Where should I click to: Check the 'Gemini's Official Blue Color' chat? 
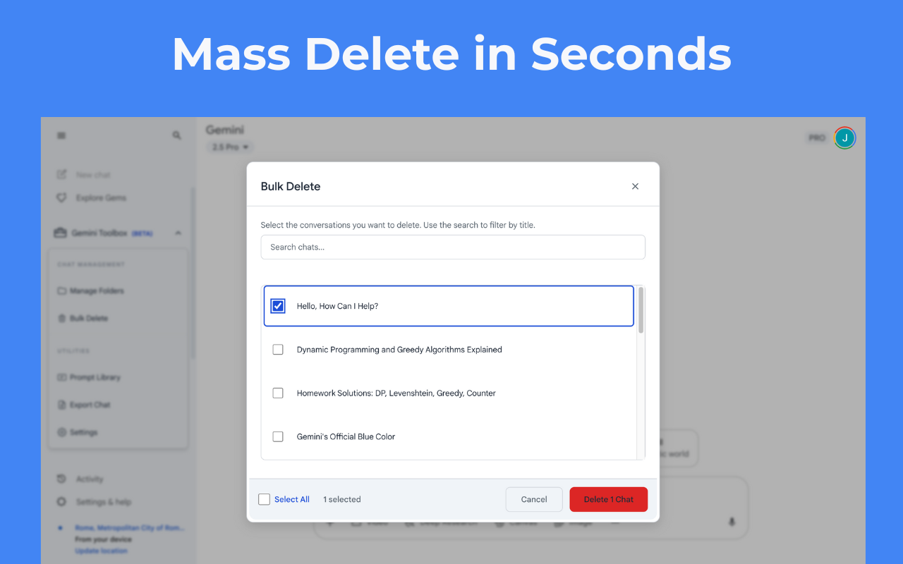click(278, 436)
